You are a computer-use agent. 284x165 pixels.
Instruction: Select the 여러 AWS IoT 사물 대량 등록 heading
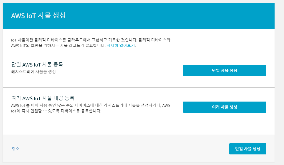click(x=43, y=98)
